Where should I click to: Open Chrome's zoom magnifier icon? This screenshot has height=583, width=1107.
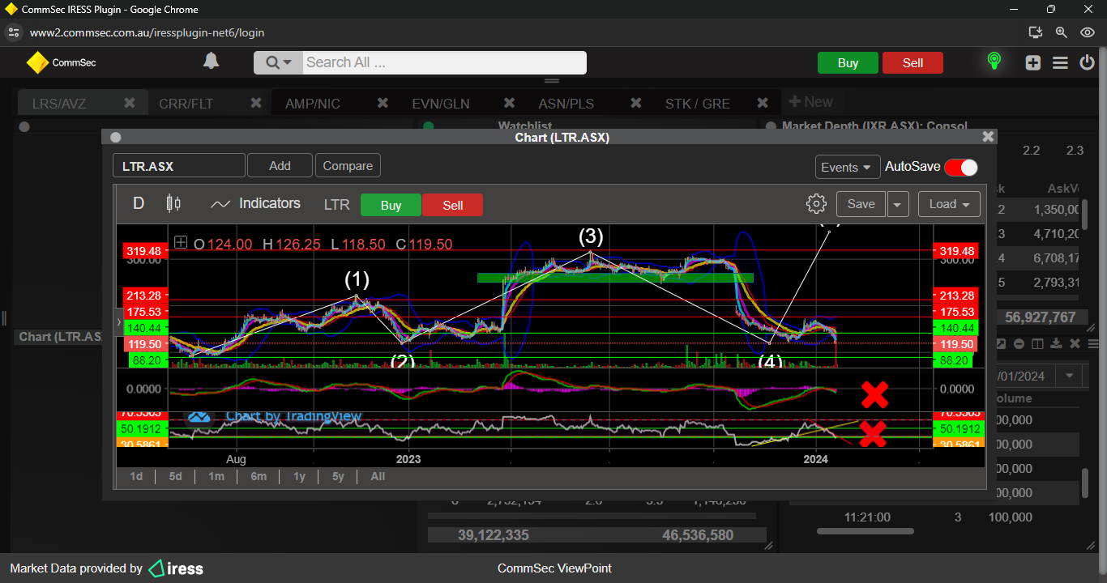click(x=1061, y=32)
